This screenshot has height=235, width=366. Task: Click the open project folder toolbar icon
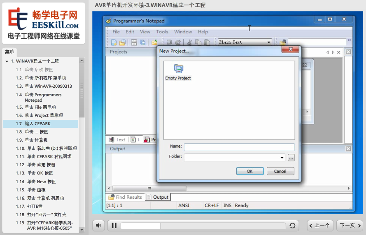154,42
